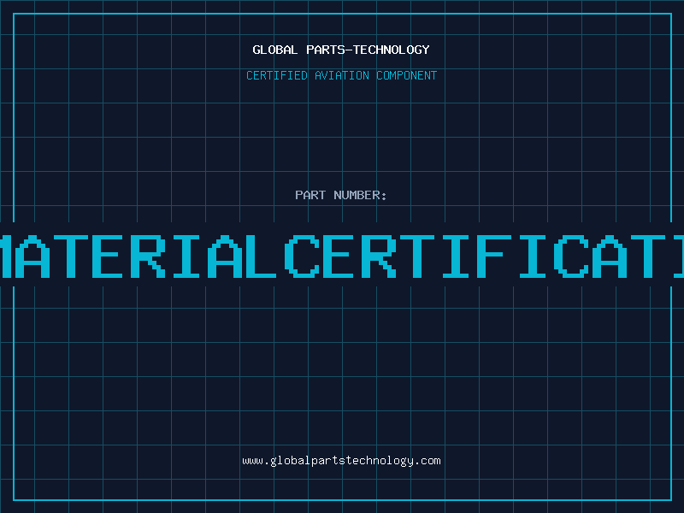Click the GLOBAL PARTS-TECHNOLOGY heading

pyautogui.click(x=341, y=50)
